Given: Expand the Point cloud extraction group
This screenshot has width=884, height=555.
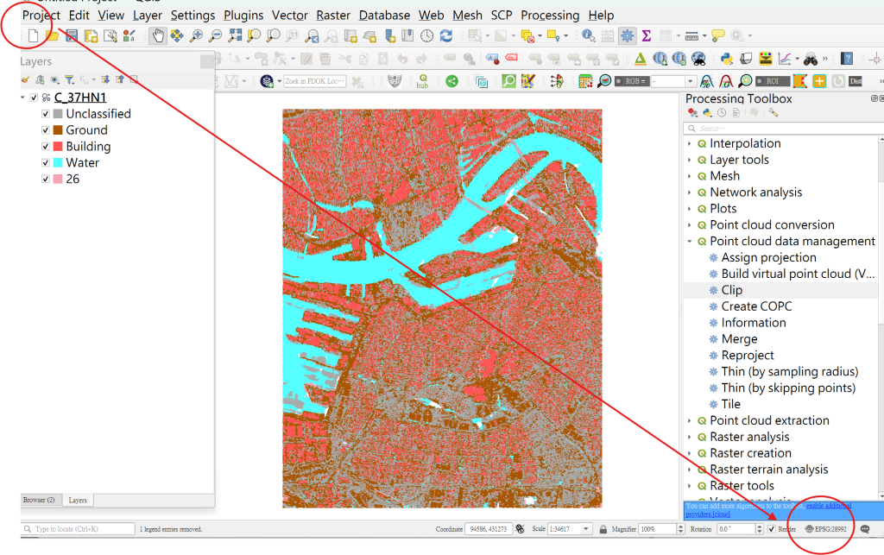Looking at the screenshot, I should pyautogui.click(x=690, y=421).
